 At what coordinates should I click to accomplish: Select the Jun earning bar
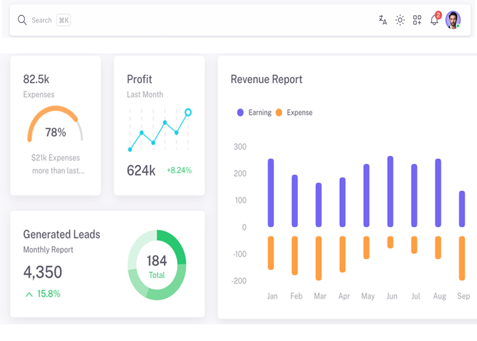(x=390, y=192)
